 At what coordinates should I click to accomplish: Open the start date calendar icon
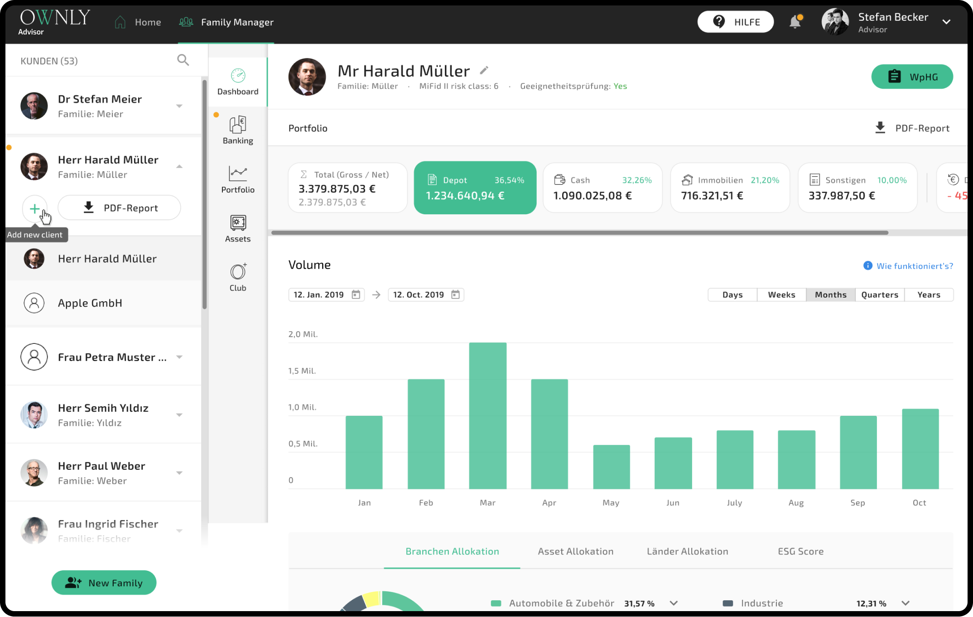(x=356, y=294)
